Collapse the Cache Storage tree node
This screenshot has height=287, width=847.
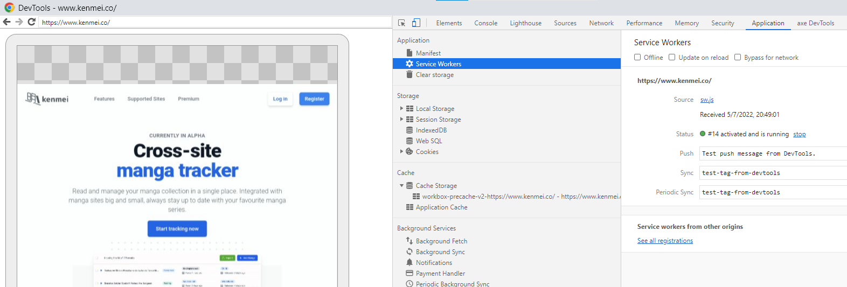401,185
